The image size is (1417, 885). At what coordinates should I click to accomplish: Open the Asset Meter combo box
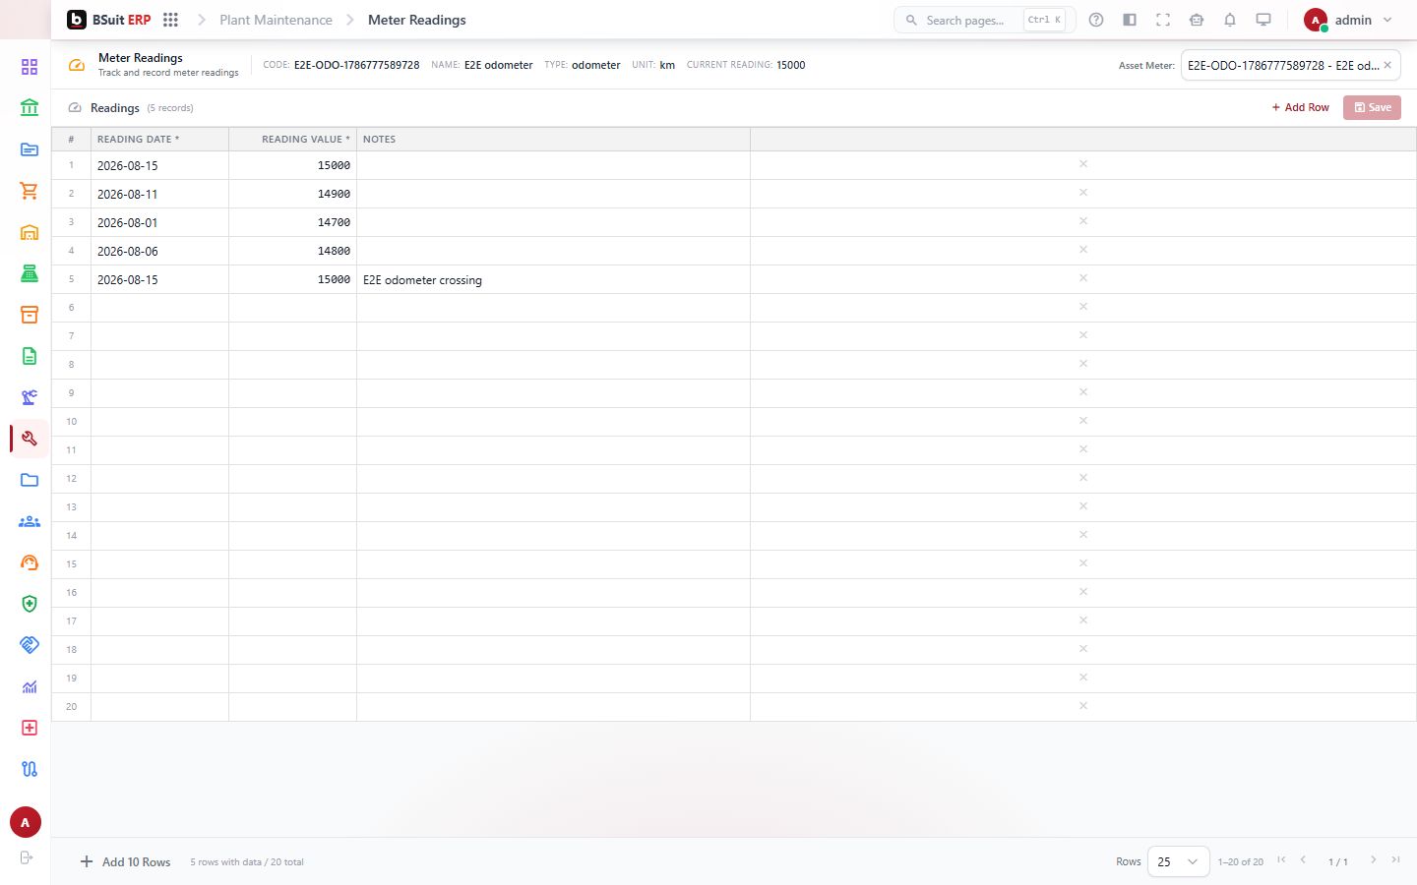(1290, 65)
